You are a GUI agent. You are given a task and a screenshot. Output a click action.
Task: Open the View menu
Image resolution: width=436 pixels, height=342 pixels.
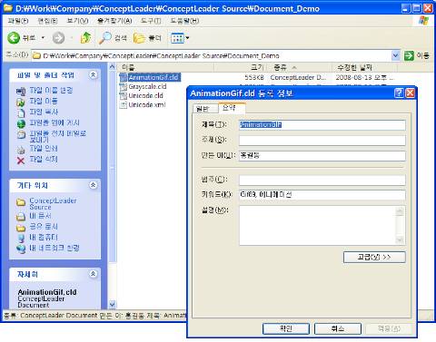tap(77, 21)
